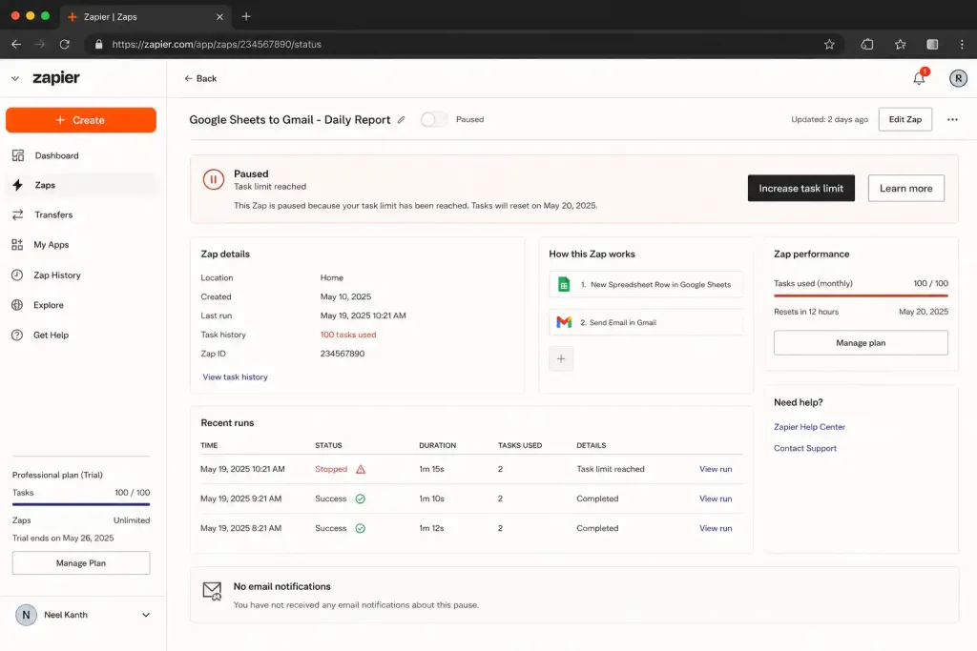Click the My Apps grid icon
The width and height of the screenshot is (977, 651).
click(x=17, y=245)
